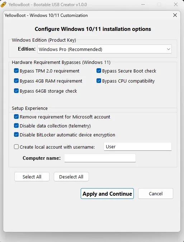Click the Deselect All button
184x242 pixels.
tap(71, 177)
